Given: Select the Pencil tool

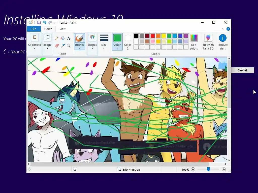Looking at the screenshot, I should click(57, 38).
